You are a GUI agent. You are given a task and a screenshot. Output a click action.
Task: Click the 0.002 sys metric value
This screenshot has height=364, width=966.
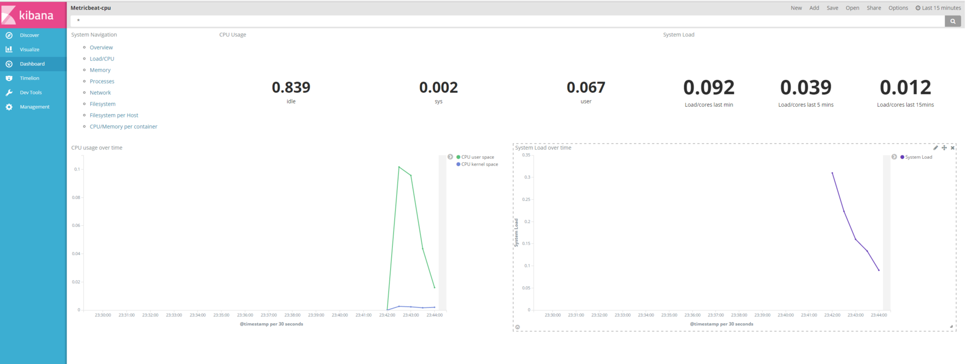tap(438, 87)
